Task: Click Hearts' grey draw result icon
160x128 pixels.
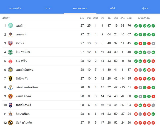Action: tap(153, 43)
